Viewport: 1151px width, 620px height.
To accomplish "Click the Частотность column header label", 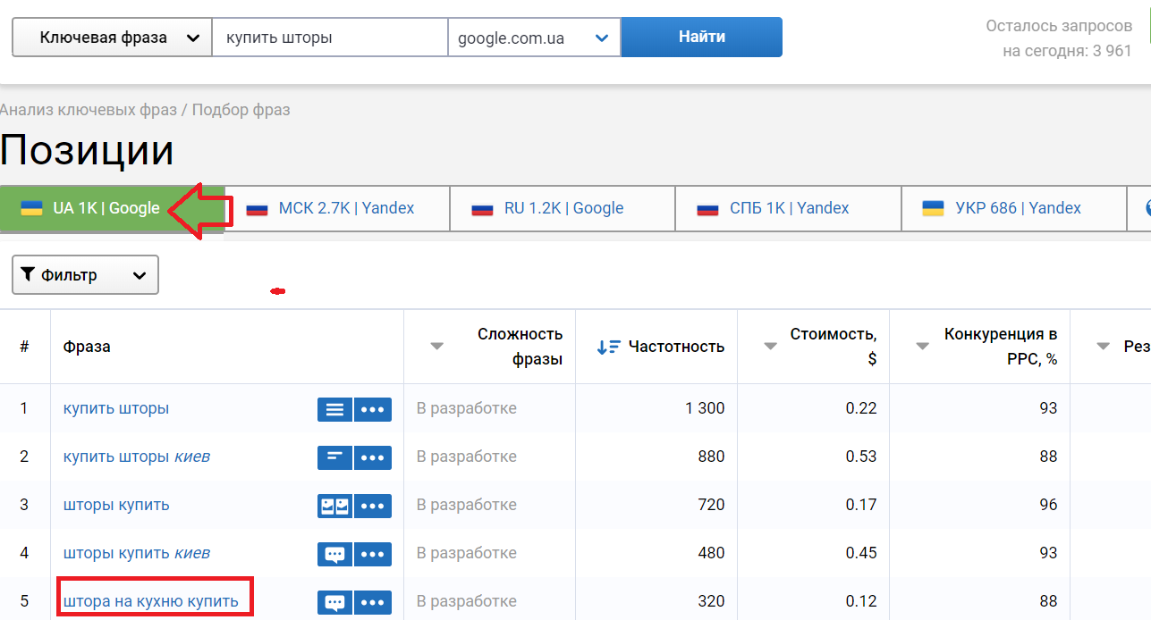I will (x=677, y=347).
